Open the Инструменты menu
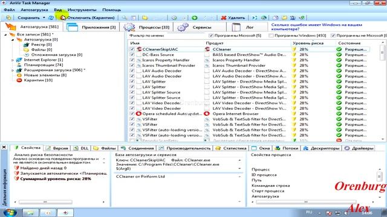Image resolution: width=387 pixels, height=217 pixels. coord(82,10)
